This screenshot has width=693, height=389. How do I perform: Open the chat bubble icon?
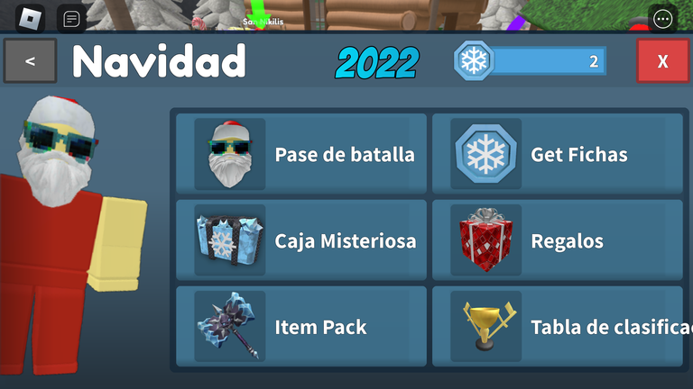click(71, 19)
